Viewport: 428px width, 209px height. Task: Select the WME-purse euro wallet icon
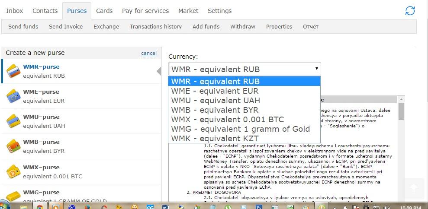pyautogui.click(x=13, y=96)
